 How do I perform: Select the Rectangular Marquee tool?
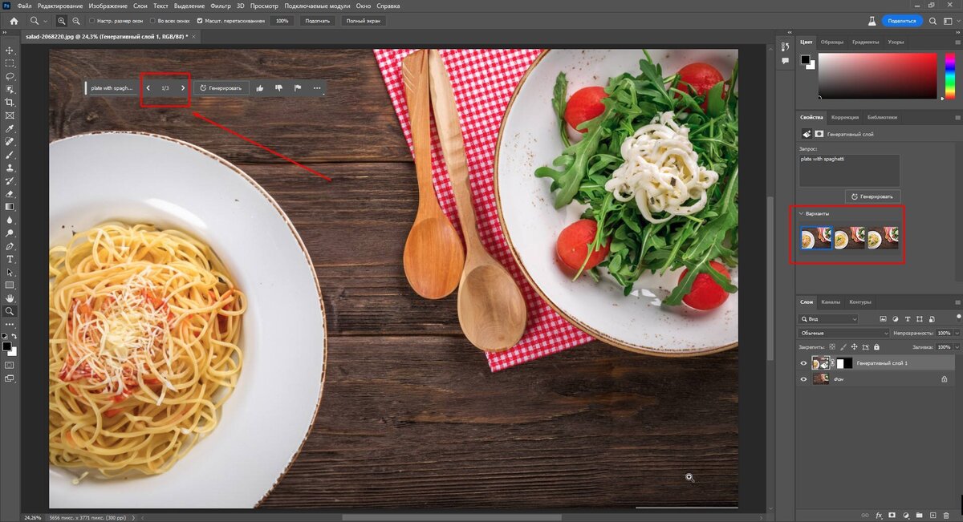pos(10,63)
